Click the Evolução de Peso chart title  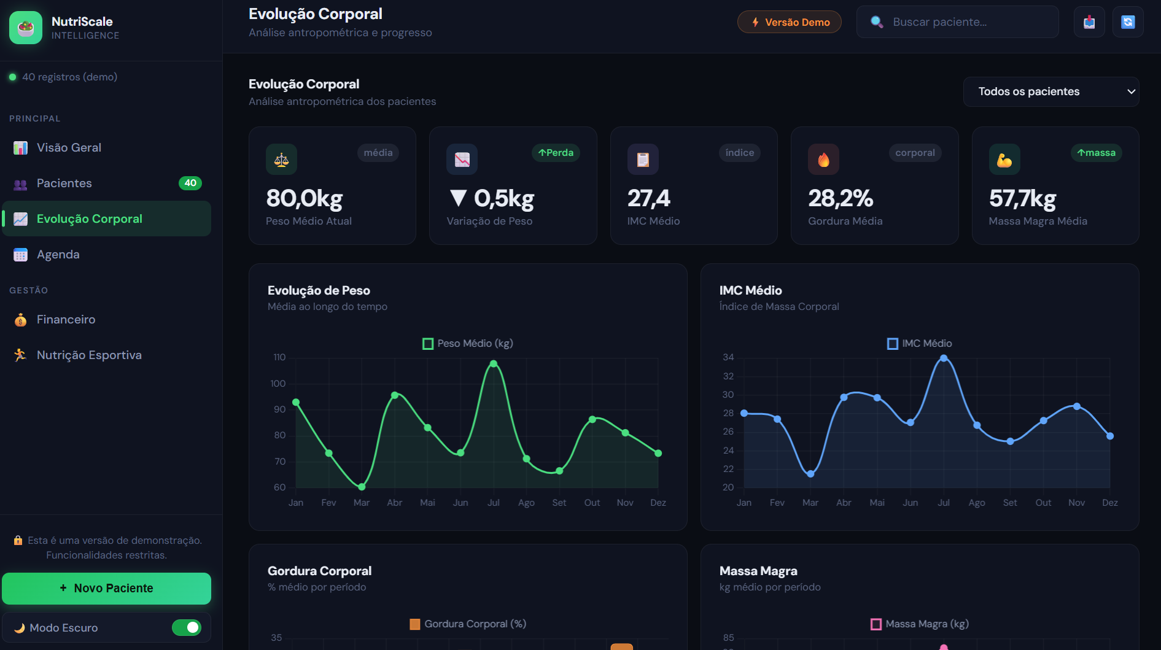pyautogui.click(x=319, y=290)
